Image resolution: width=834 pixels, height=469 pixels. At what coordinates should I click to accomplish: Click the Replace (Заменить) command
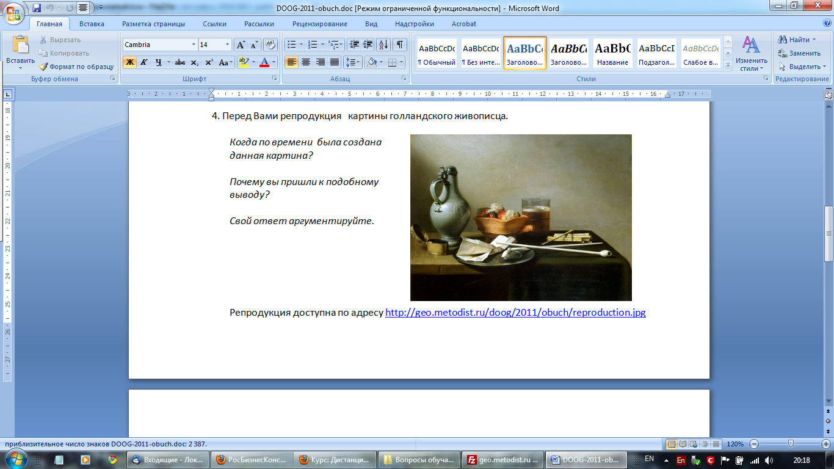point(799,53)
